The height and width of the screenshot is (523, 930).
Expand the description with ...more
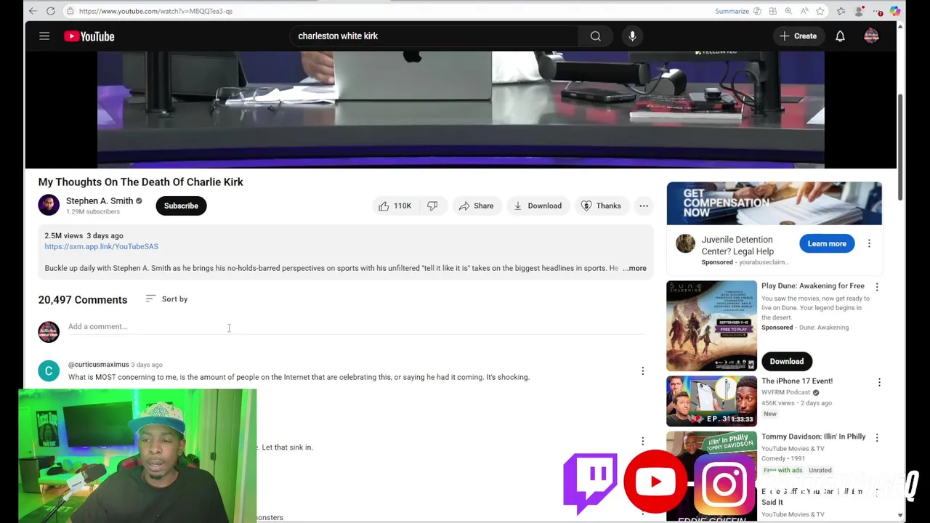(x=634, y=268)
